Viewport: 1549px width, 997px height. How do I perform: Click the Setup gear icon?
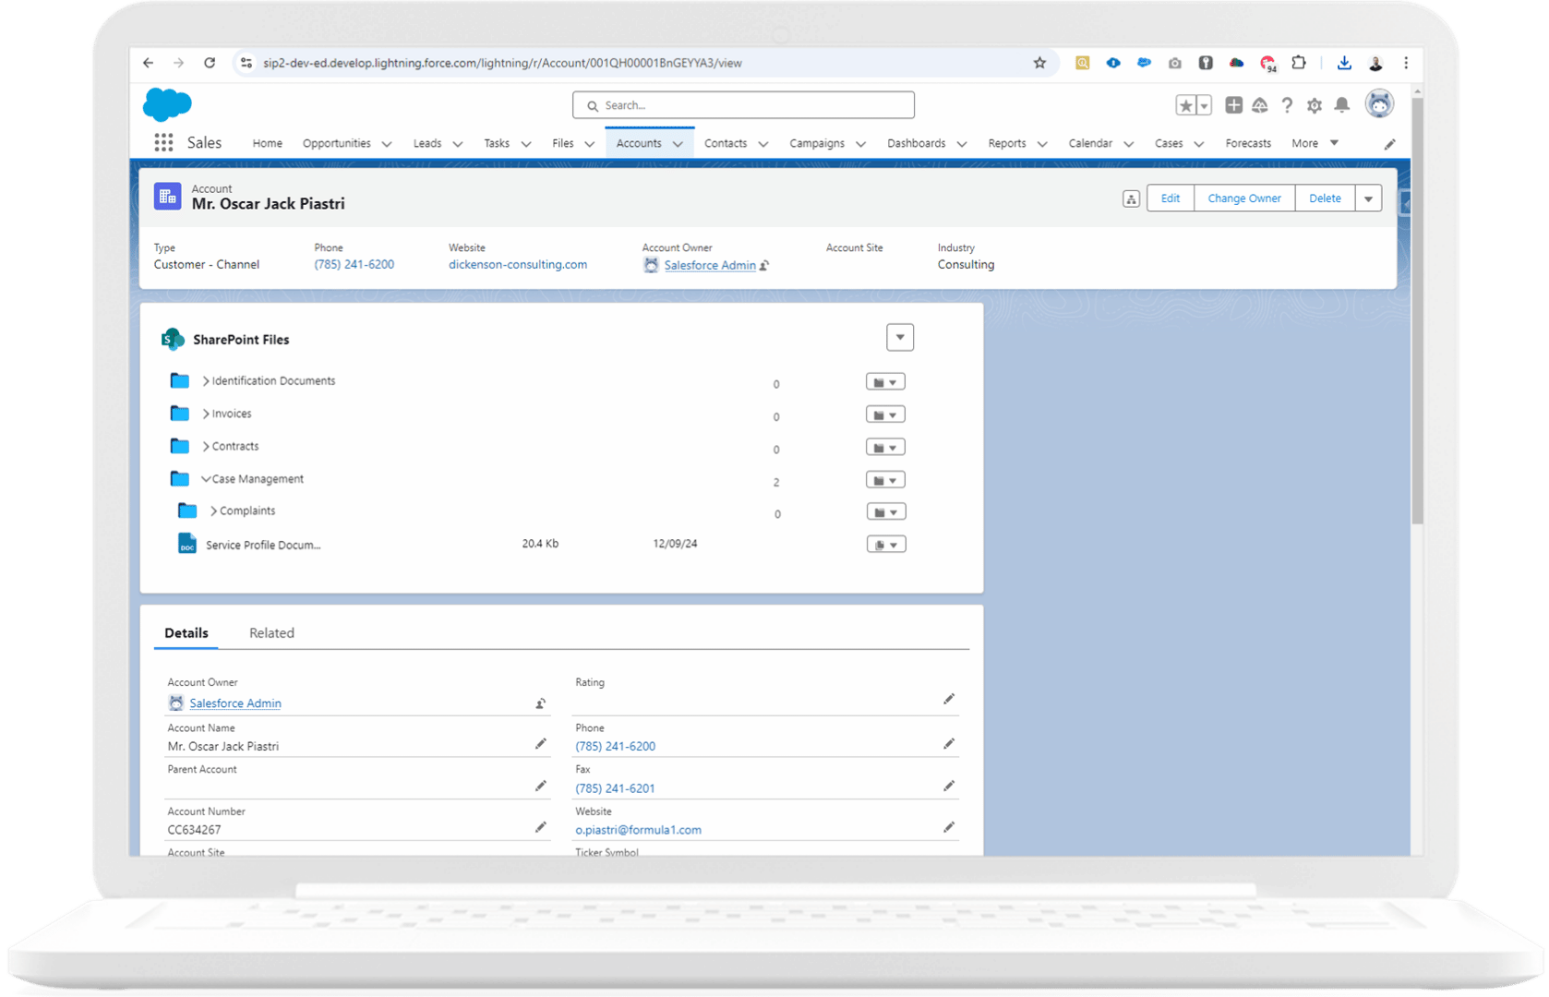pos(1314,106)
